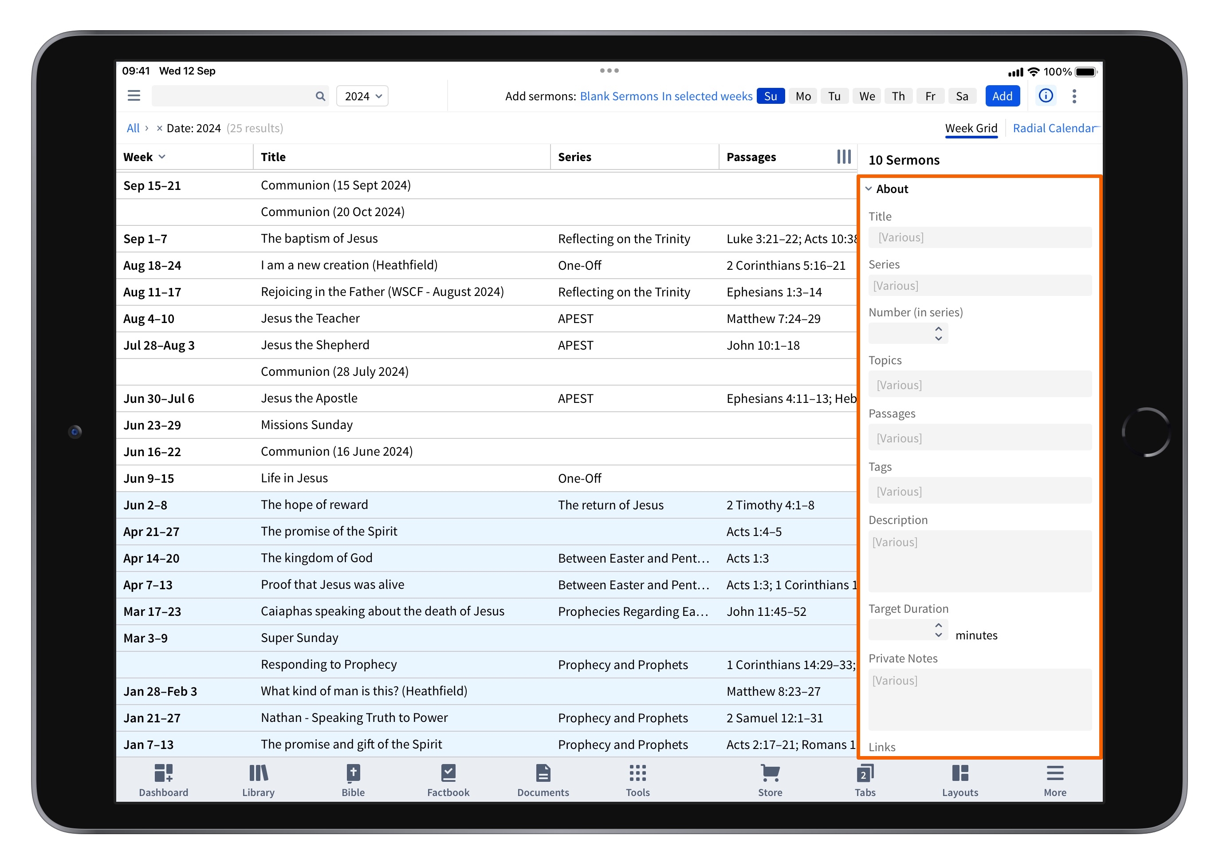Switch to Radial Calendar view
Image resolution: width=1219 pixels, height=863 pixels.
click(1054, 128)
